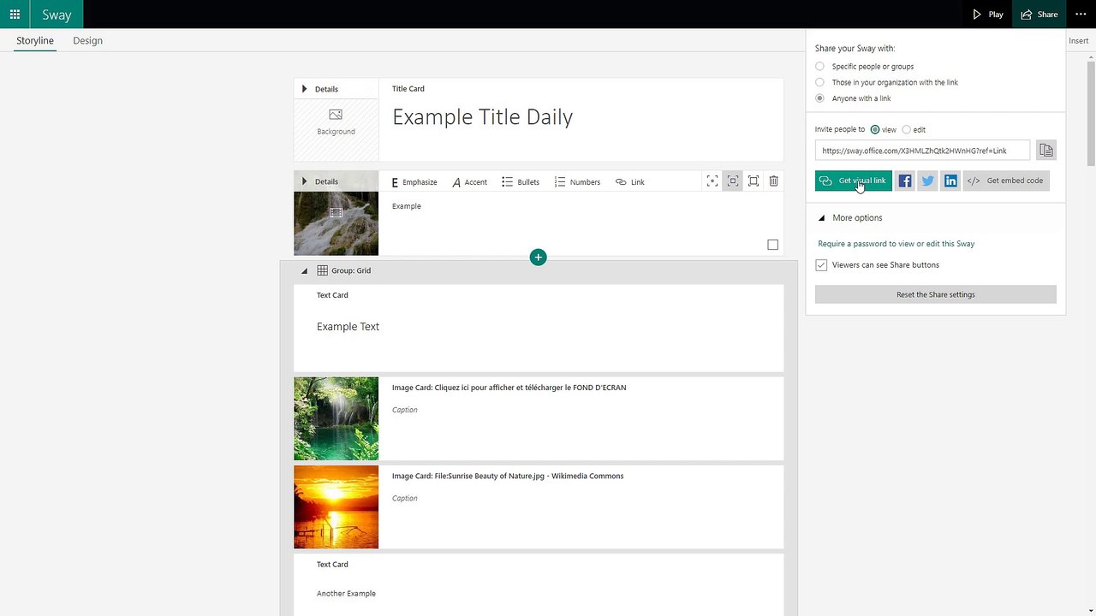Viewport: 1096px width, 616px height.
Task: Edit the Example Title Daily heading
Action: [482, 117]
